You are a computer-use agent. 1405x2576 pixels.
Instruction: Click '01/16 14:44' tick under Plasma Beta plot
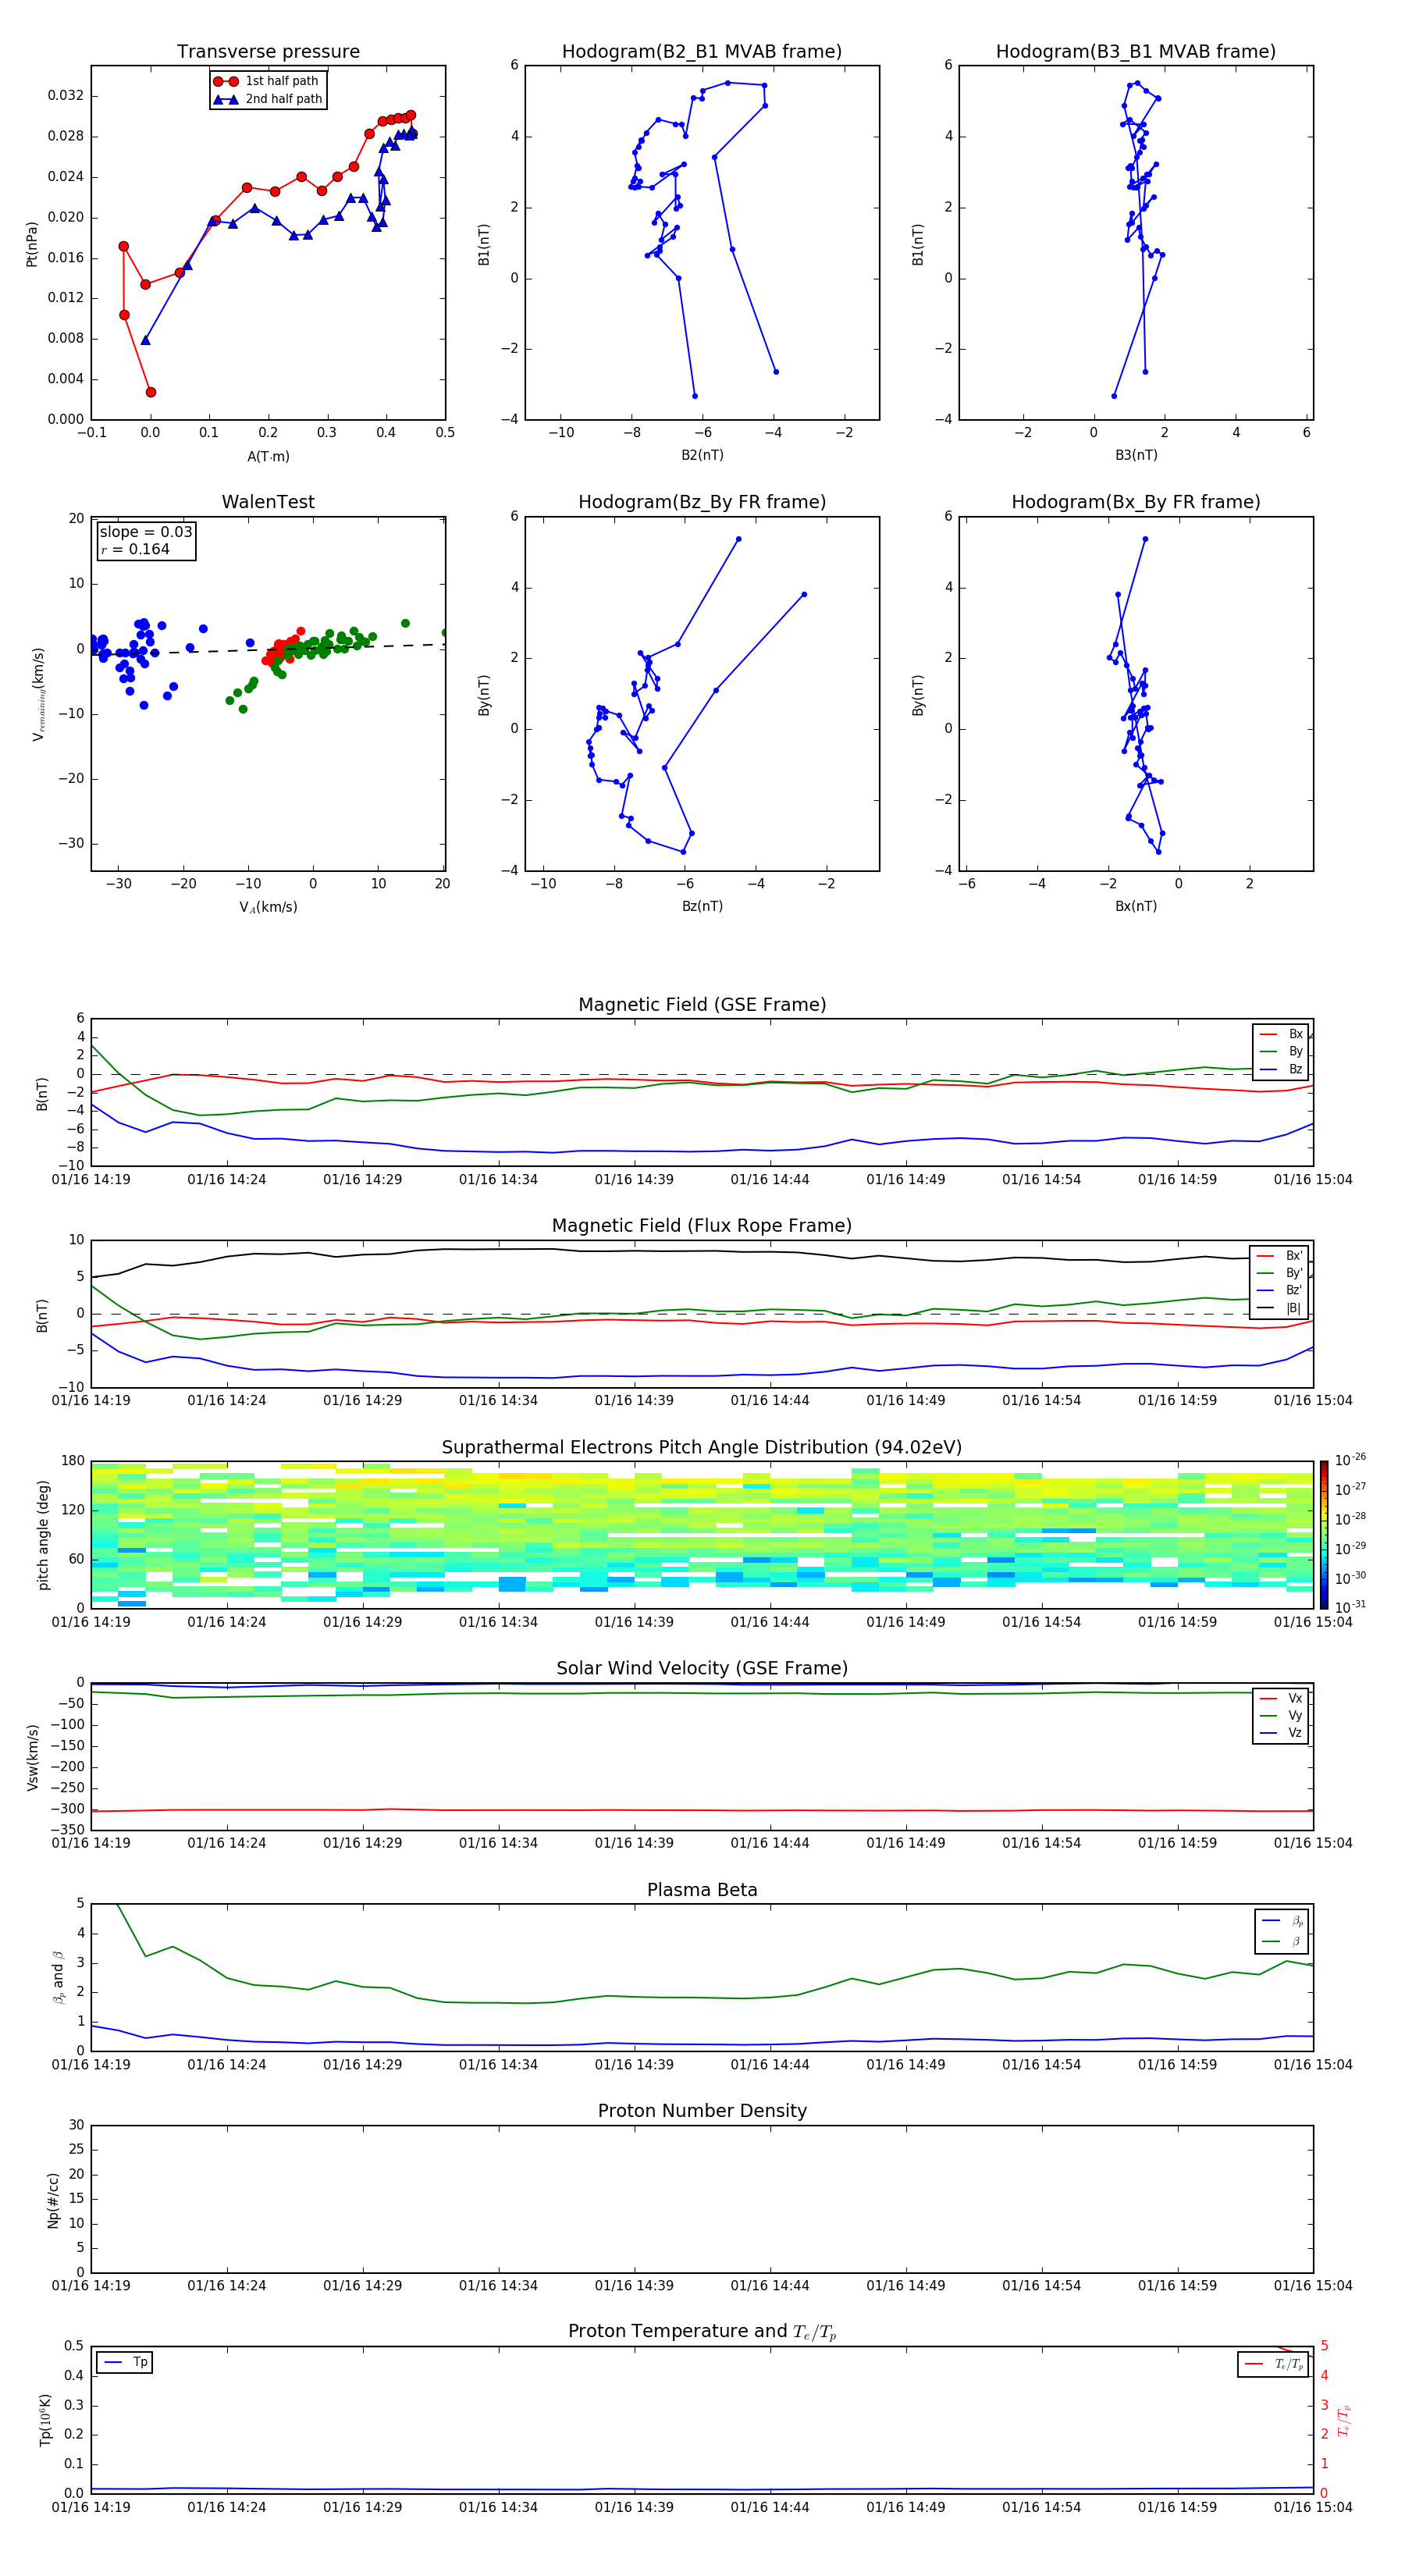[770, 2065]
